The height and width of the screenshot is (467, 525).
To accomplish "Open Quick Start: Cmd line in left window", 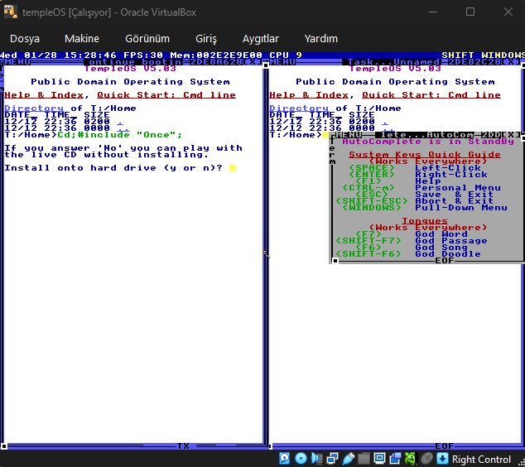I will (x=166, y=95).
